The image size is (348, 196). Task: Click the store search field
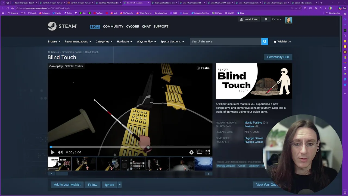pyautogui.click(x=225, y=41)
